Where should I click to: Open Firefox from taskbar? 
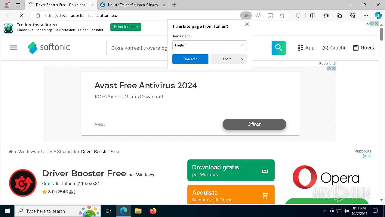pos(153,211)
